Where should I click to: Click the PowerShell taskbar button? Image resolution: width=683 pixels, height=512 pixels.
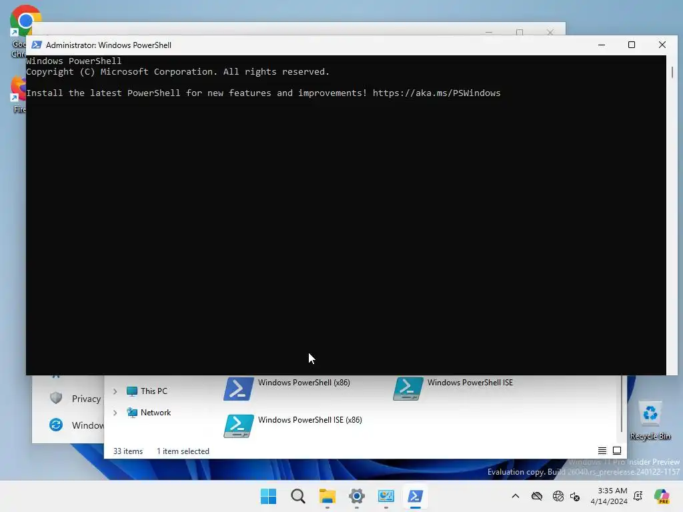[415, 496]
